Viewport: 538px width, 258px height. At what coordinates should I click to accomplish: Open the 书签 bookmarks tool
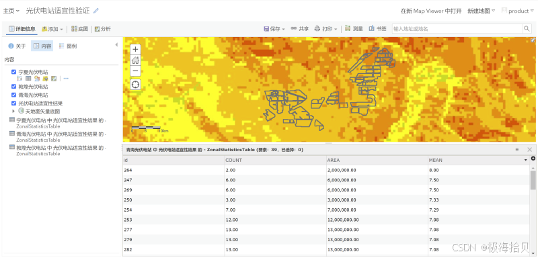click(377, 29)
